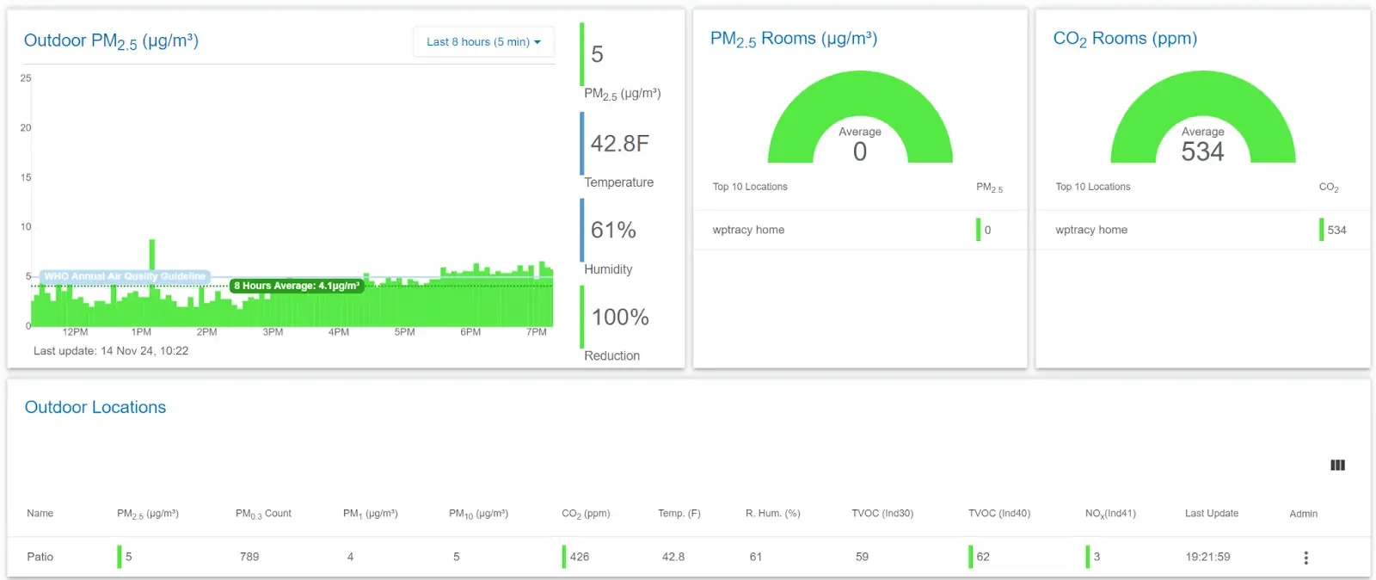The image size is (1376, 580).
Task: Sort by the CO2 (ppm) column header
Action: coord(586,514)
